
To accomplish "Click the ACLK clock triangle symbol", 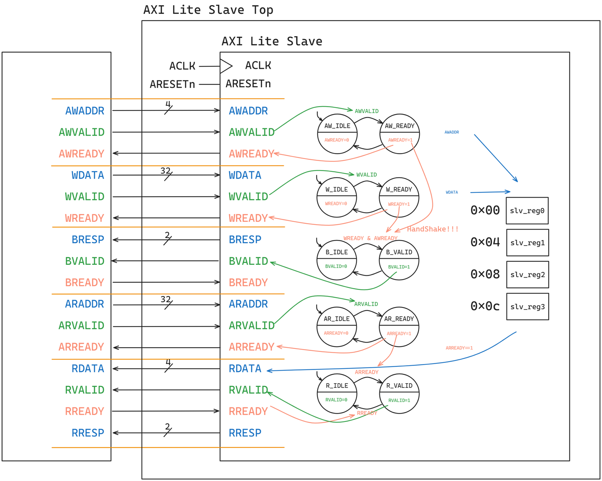I will point(226,66).
